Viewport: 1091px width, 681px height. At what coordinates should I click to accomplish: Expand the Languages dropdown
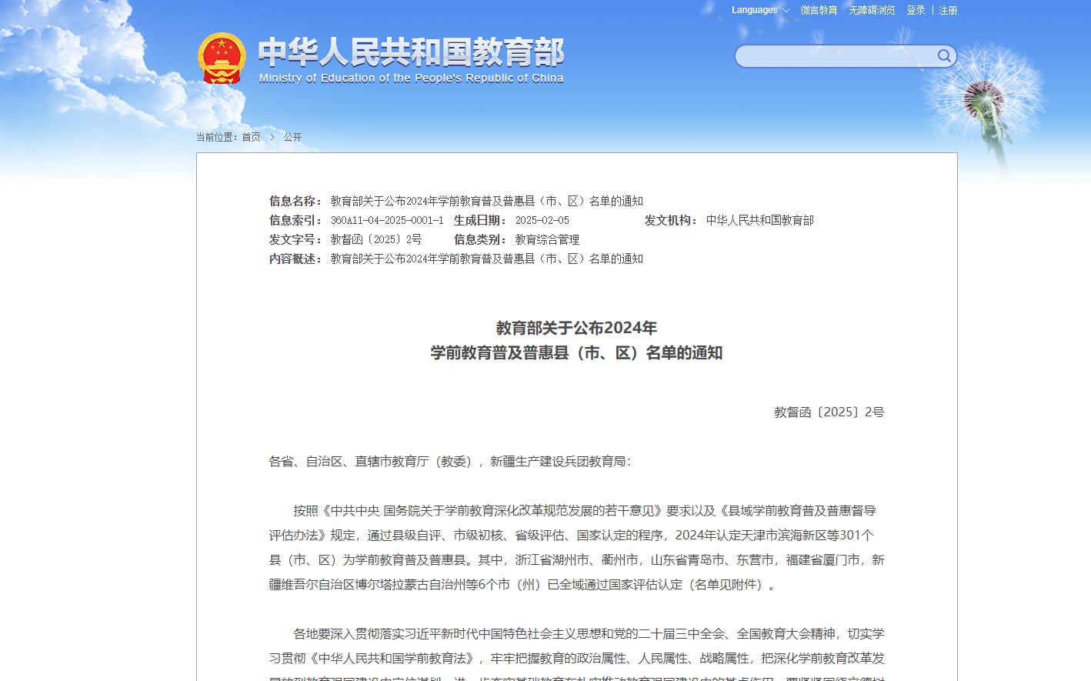(759, 10)
